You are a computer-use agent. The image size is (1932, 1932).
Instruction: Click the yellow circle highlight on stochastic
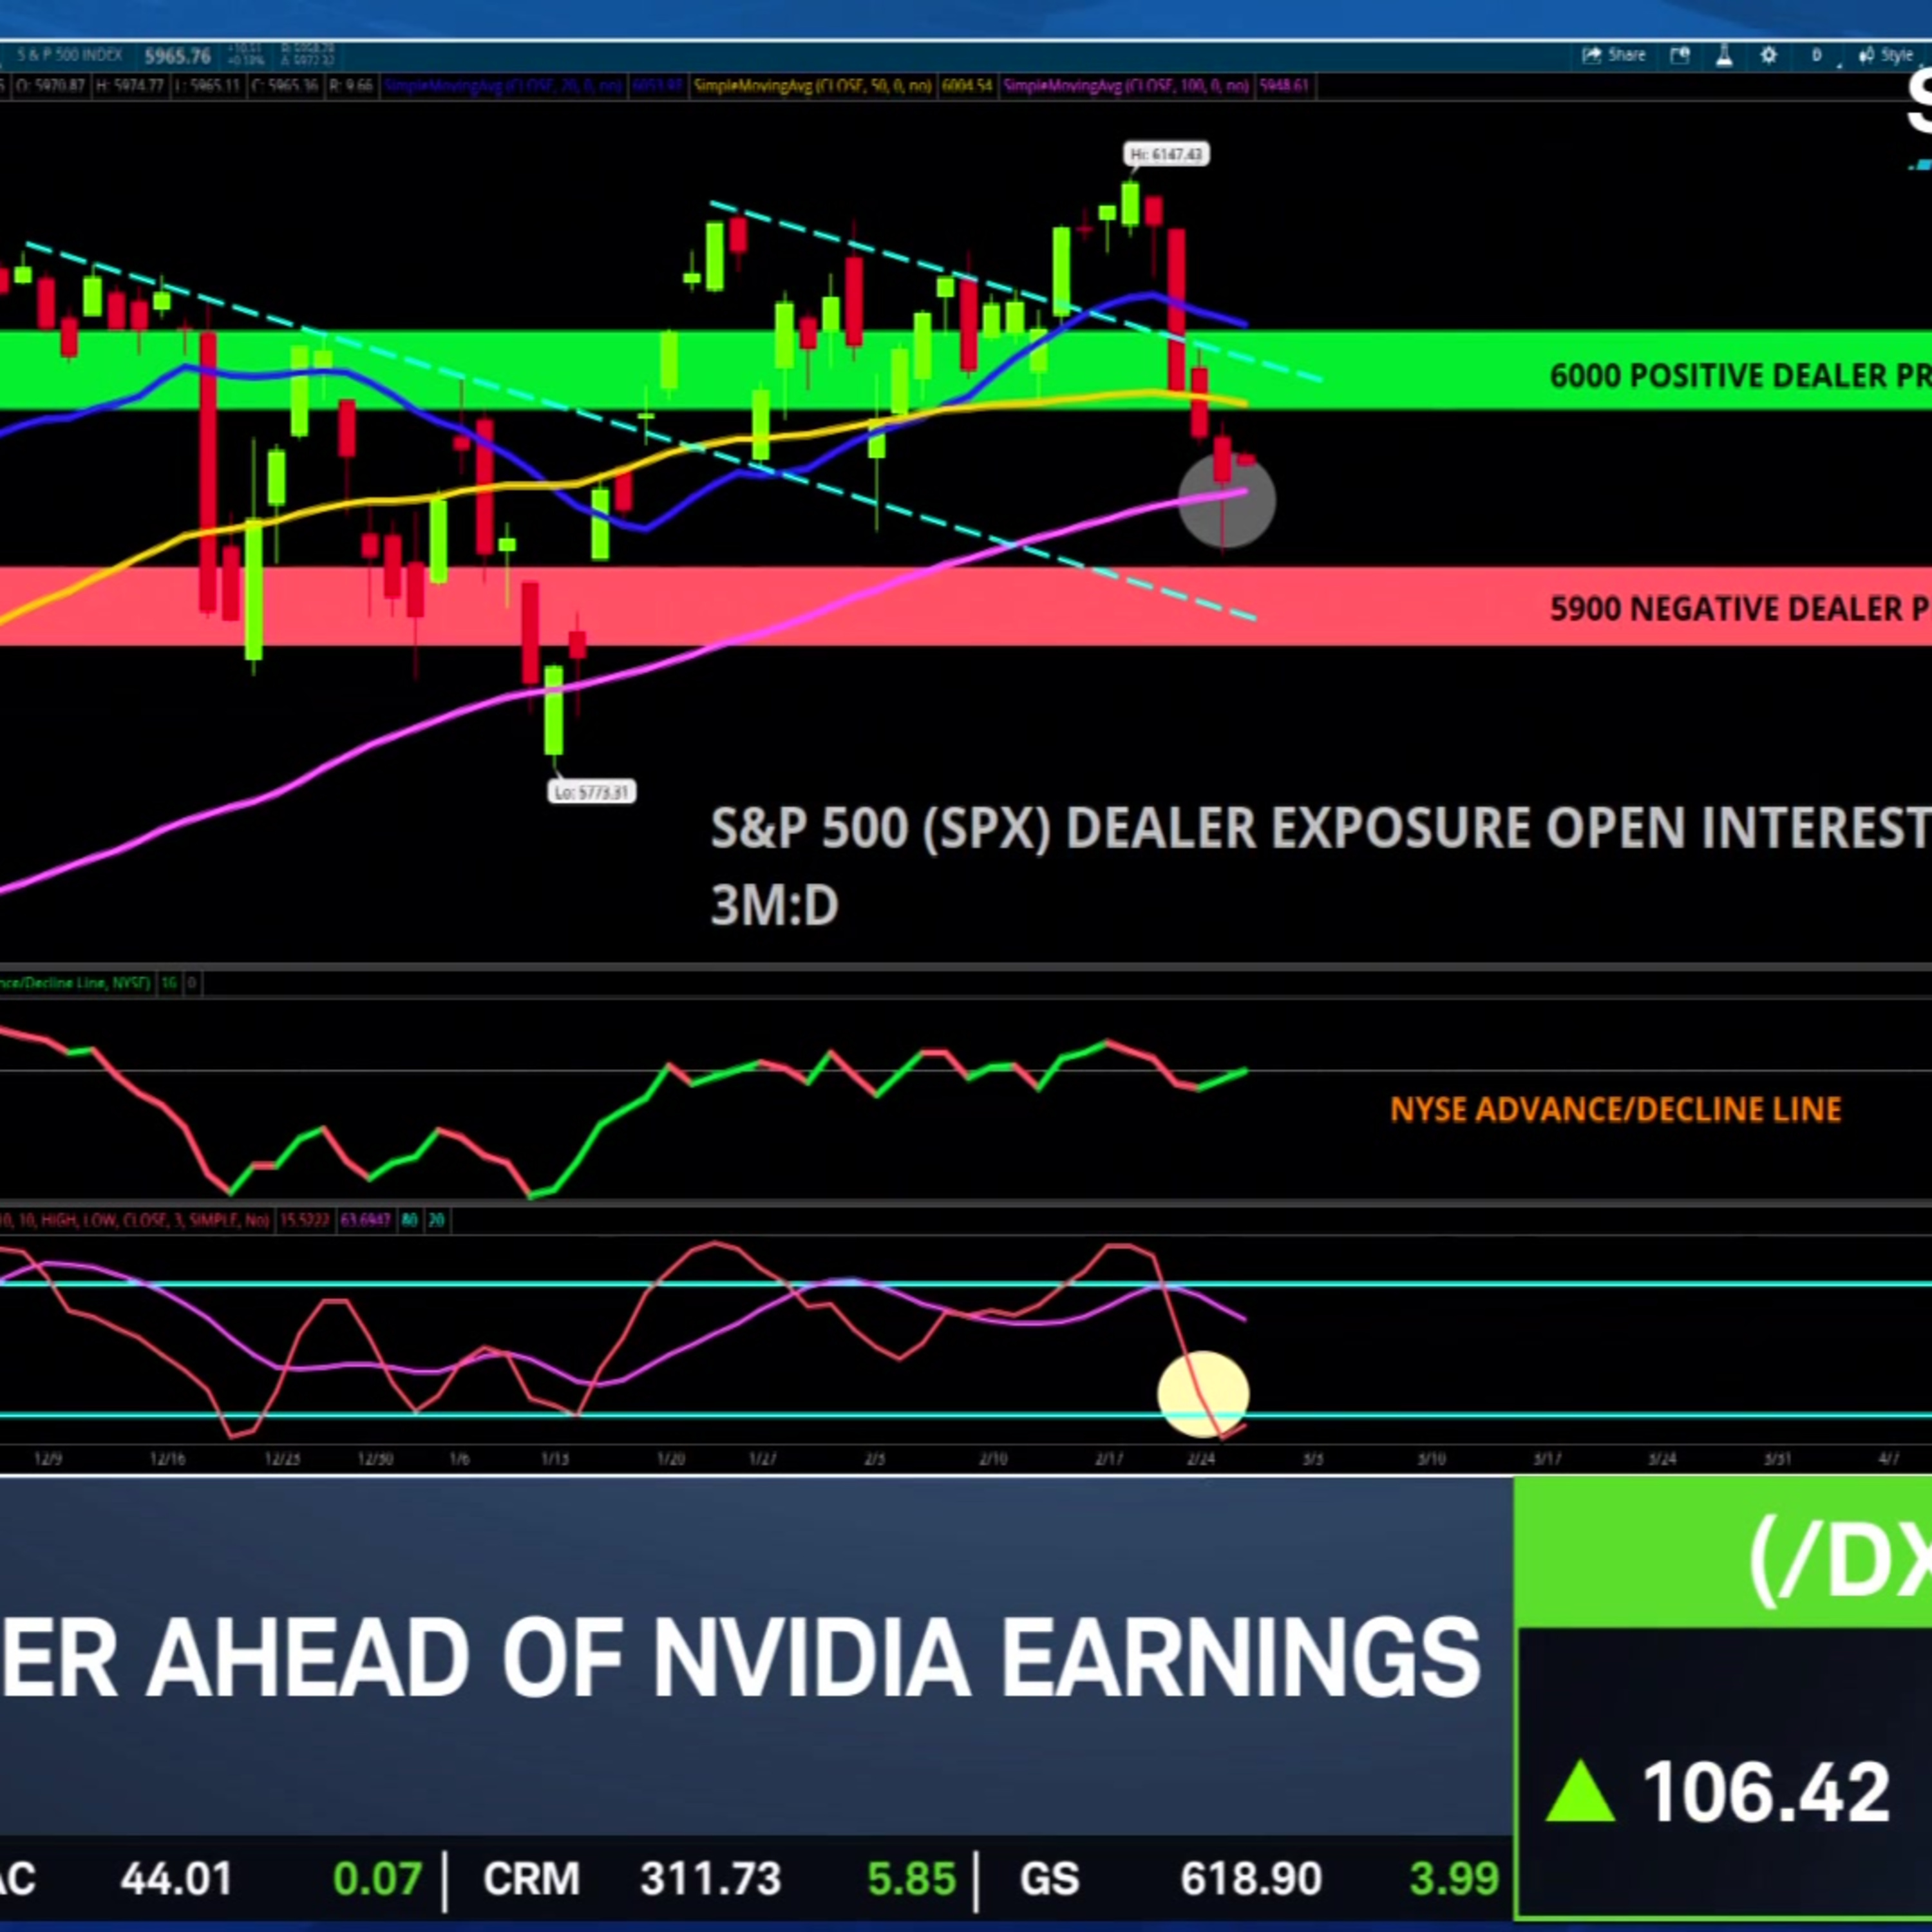(x=1203, y=1395)
